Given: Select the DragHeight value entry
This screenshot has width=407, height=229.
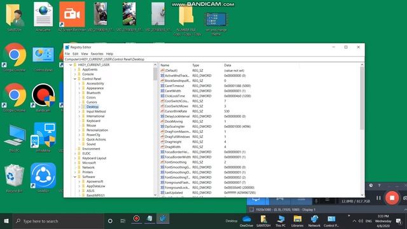Looking at the screenshot, I should 173,142.
